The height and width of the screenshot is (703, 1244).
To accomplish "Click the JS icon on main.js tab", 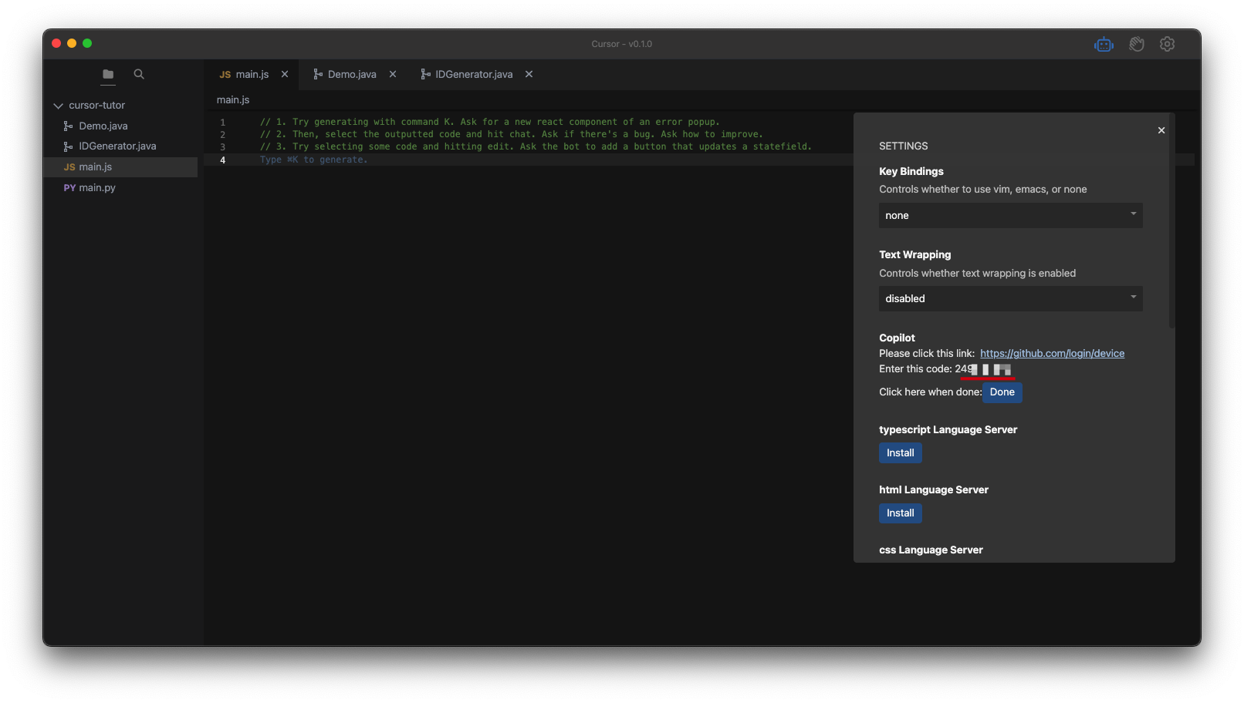I will click(x=225, y=75).
